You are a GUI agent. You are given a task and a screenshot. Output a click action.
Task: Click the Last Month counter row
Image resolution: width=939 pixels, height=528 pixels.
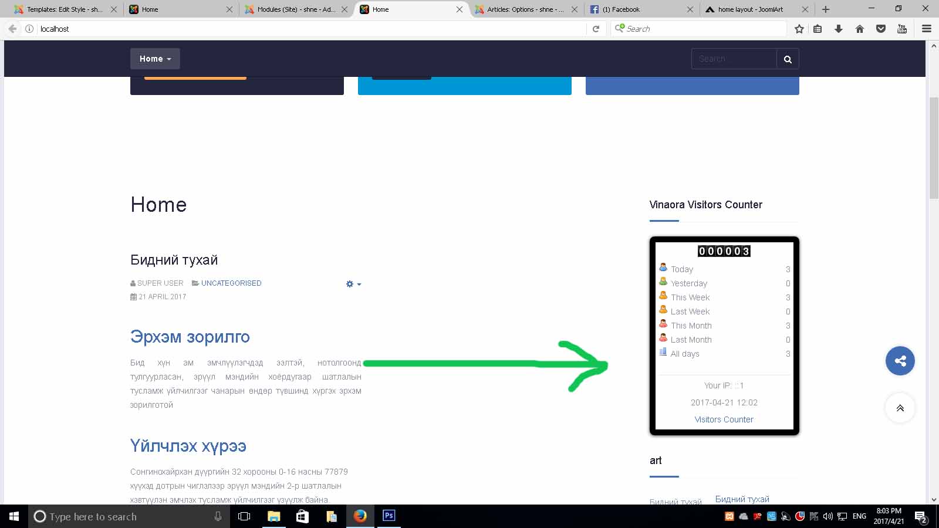(724, 340)
